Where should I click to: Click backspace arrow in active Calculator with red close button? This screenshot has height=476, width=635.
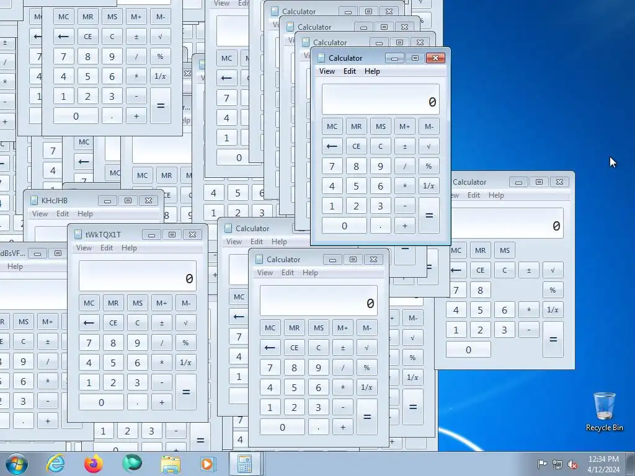point(332,146)
